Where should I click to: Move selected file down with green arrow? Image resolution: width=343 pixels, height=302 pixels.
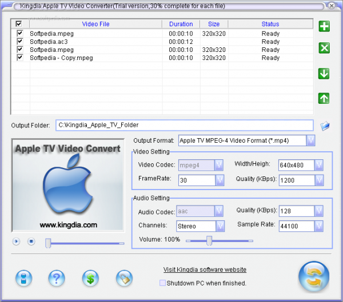(x=324, y=74)
